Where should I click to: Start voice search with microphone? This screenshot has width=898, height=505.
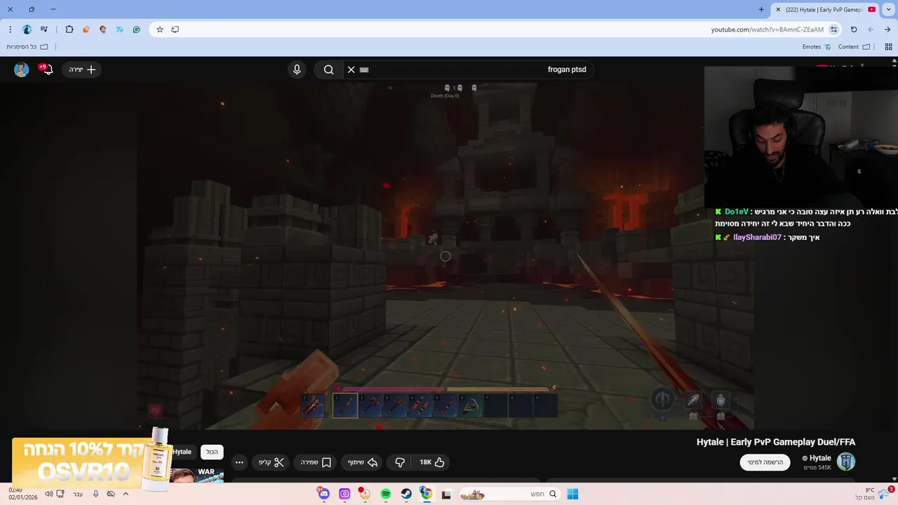297,69
